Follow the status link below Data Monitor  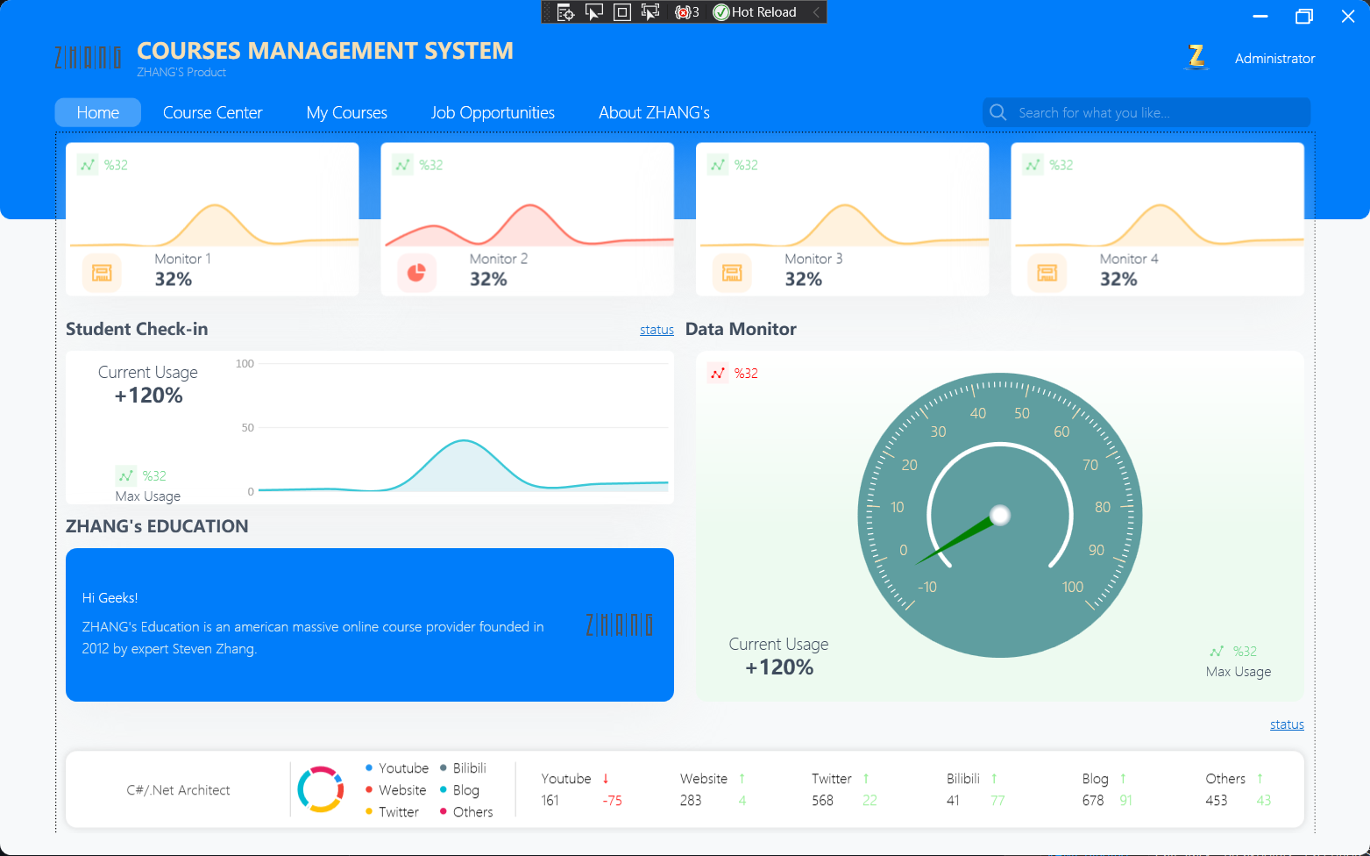(1287, 724)
